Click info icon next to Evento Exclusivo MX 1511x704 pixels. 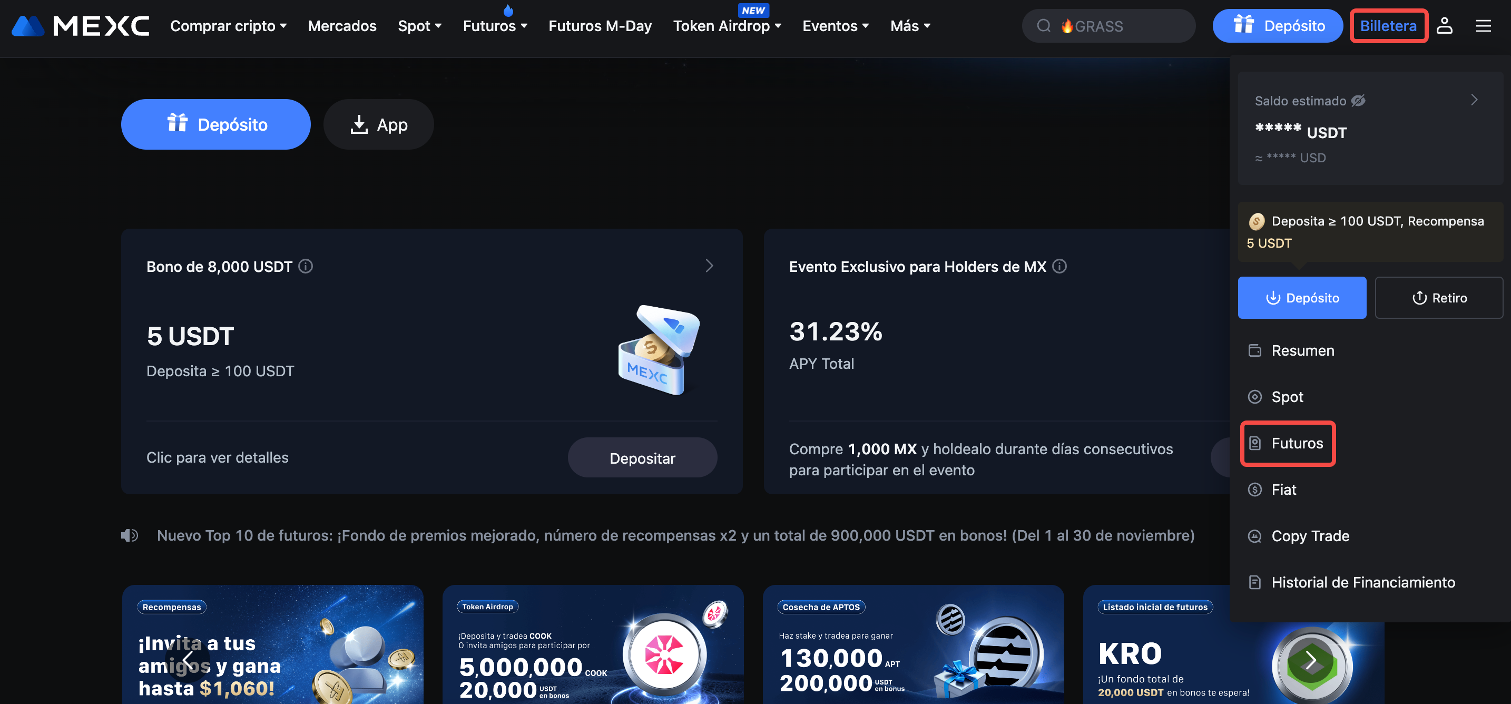(x=1059, y=266)
